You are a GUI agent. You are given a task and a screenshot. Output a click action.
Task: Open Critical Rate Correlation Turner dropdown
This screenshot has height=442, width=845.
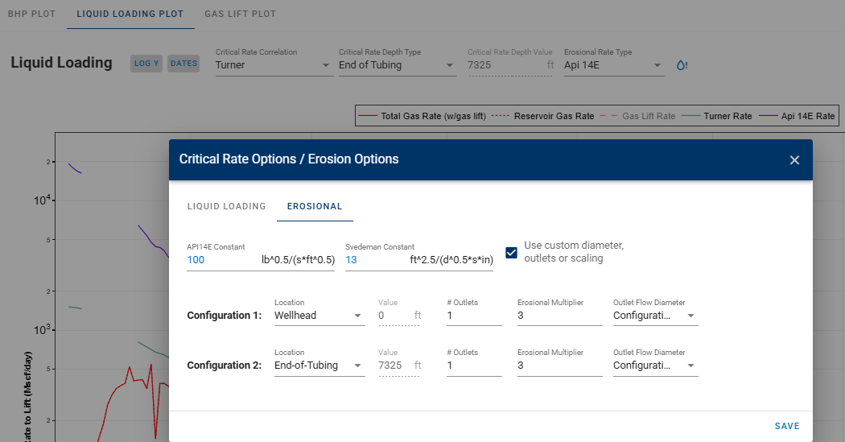[274, 65]
